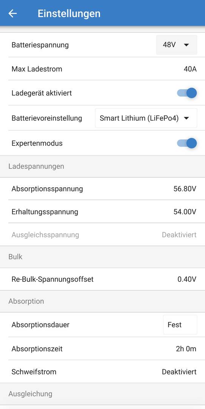Image resolution: width=205 pixels, height=409 pixels.
Task: Change the Absorptionszeit 2h 0m value
Action: (x=186, y=349)
